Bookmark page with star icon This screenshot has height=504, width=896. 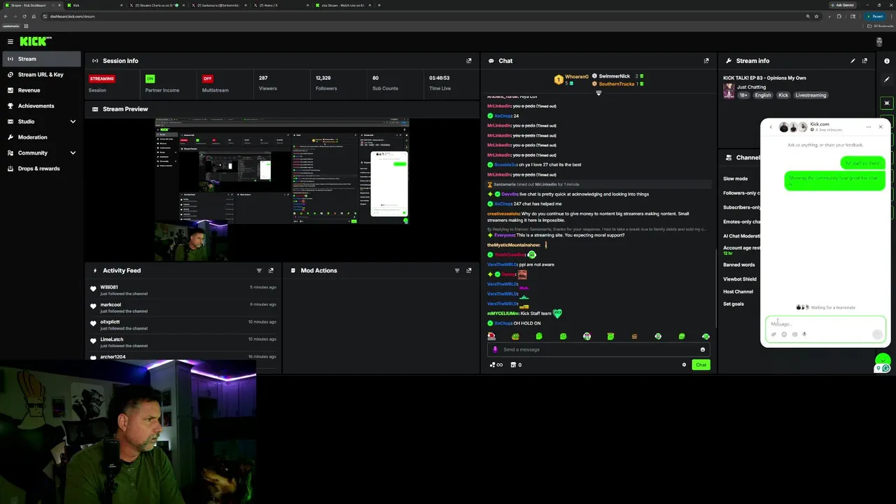click(x=816, y=16)
